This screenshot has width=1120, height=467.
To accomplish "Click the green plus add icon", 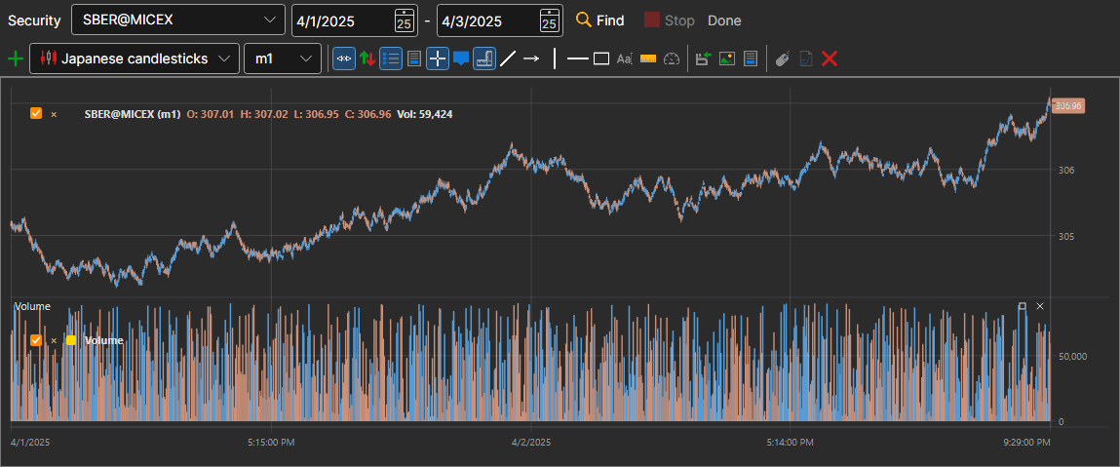I will 15,58.
